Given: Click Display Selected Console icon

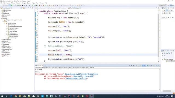Looking at the screenshot, I should [150, 66].
